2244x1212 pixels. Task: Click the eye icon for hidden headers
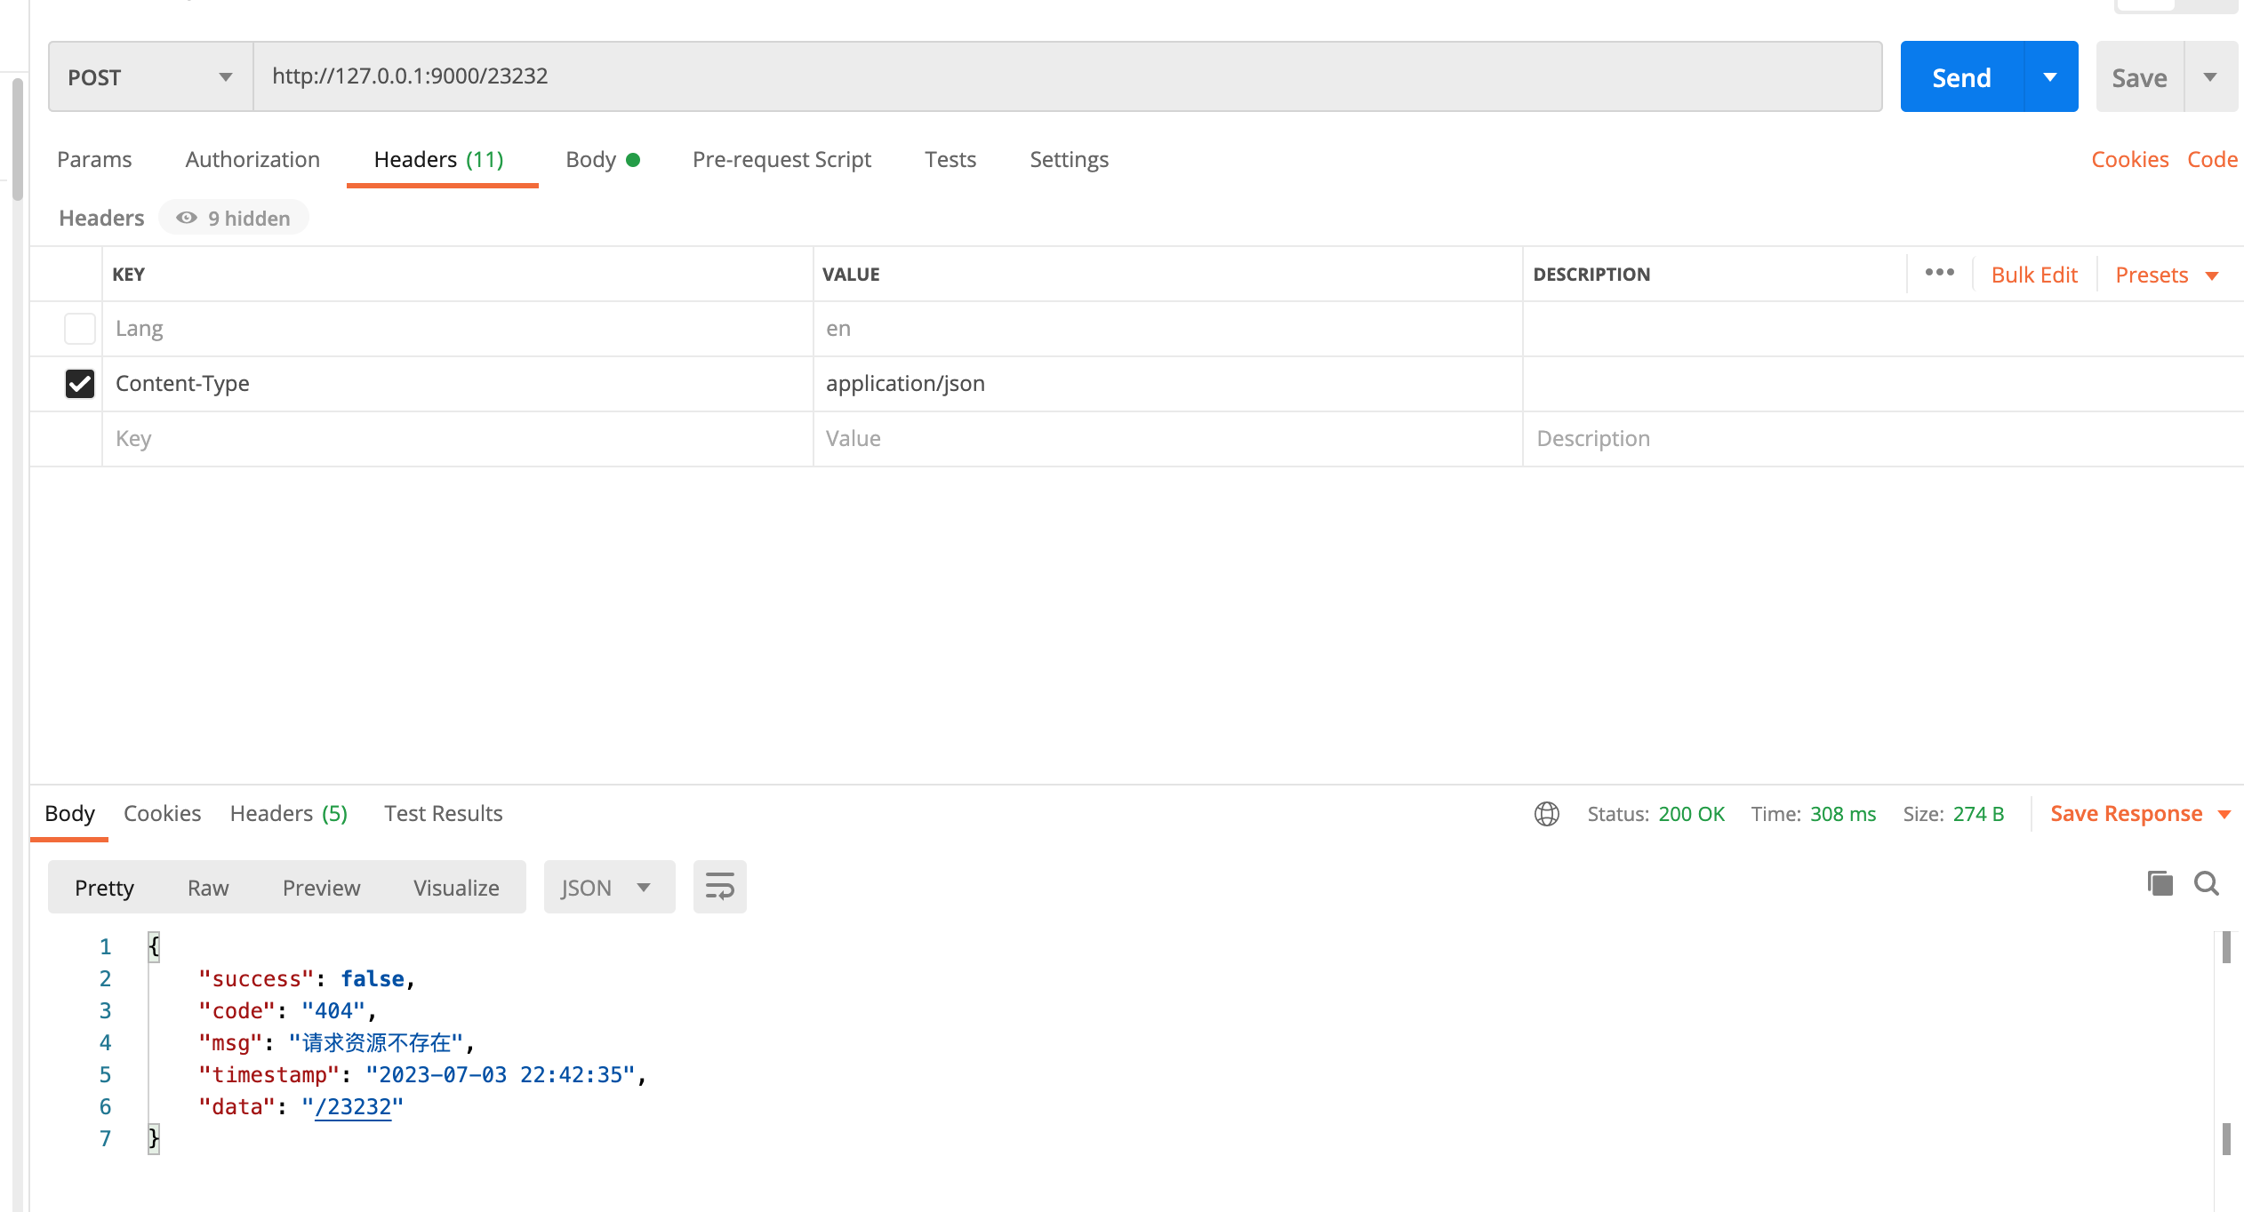[x=186, y=219]
